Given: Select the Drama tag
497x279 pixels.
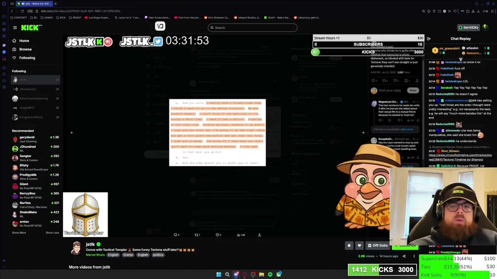Looking at the screenshot, I should (x=128, y=255).
